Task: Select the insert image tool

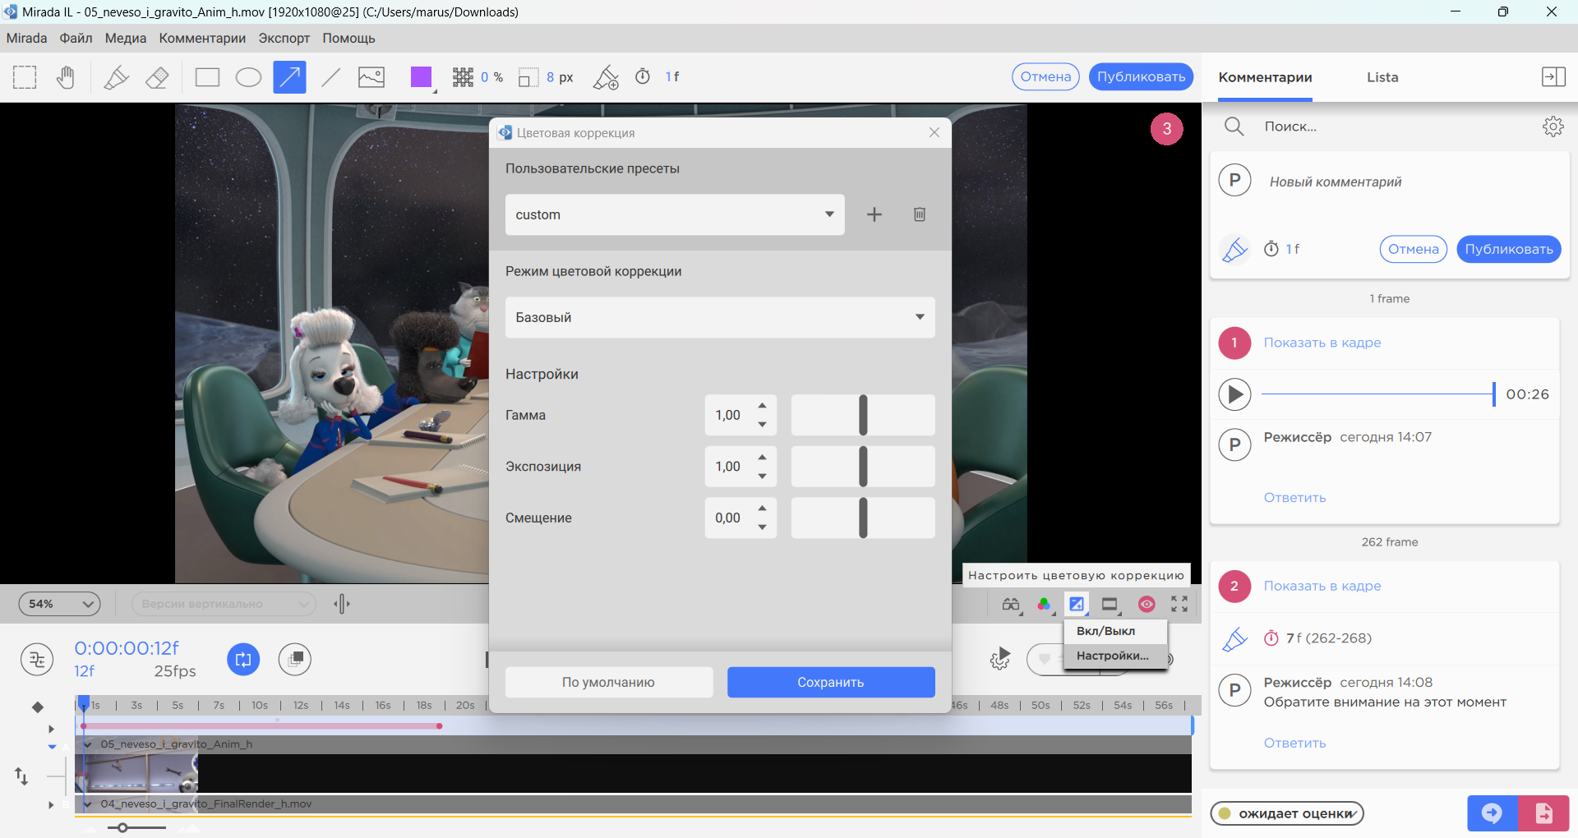Action: (x=371, y=77)
